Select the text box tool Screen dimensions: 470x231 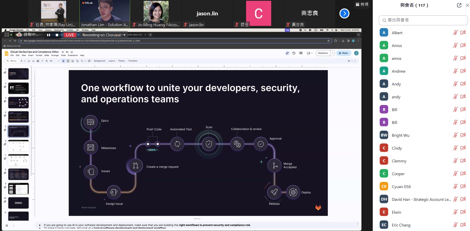click(68, 61)
